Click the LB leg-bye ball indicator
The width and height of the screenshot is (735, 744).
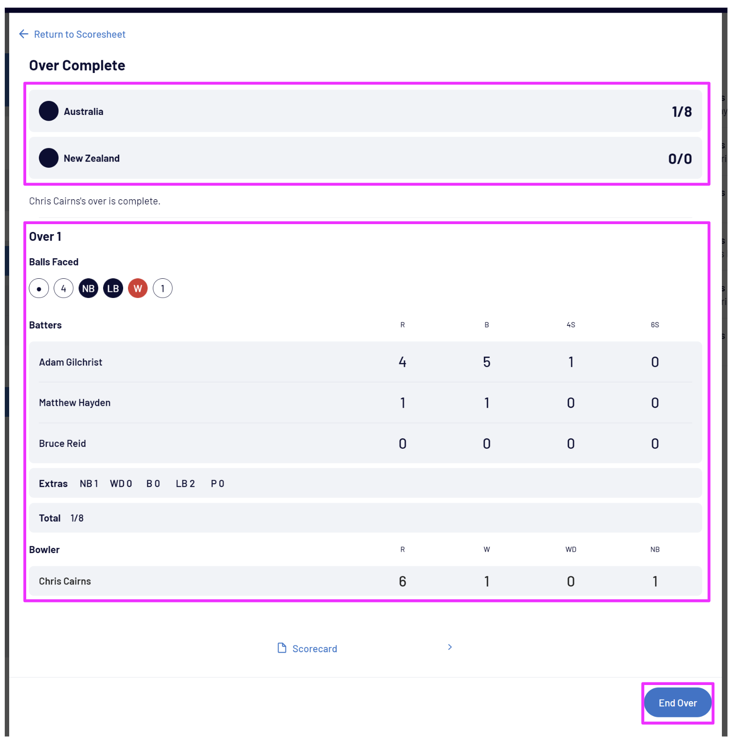[x=113, y=289]
